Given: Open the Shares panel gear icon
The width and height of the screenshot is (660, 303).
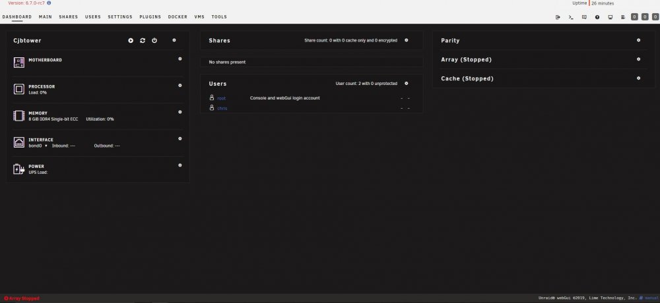Looking at the screenshot, I should point(406,40).
